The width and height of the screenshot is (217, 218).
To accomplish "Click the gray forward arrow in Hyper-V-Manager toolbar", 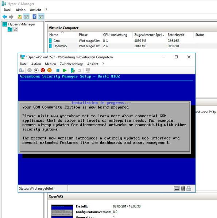I will [11, 17].
